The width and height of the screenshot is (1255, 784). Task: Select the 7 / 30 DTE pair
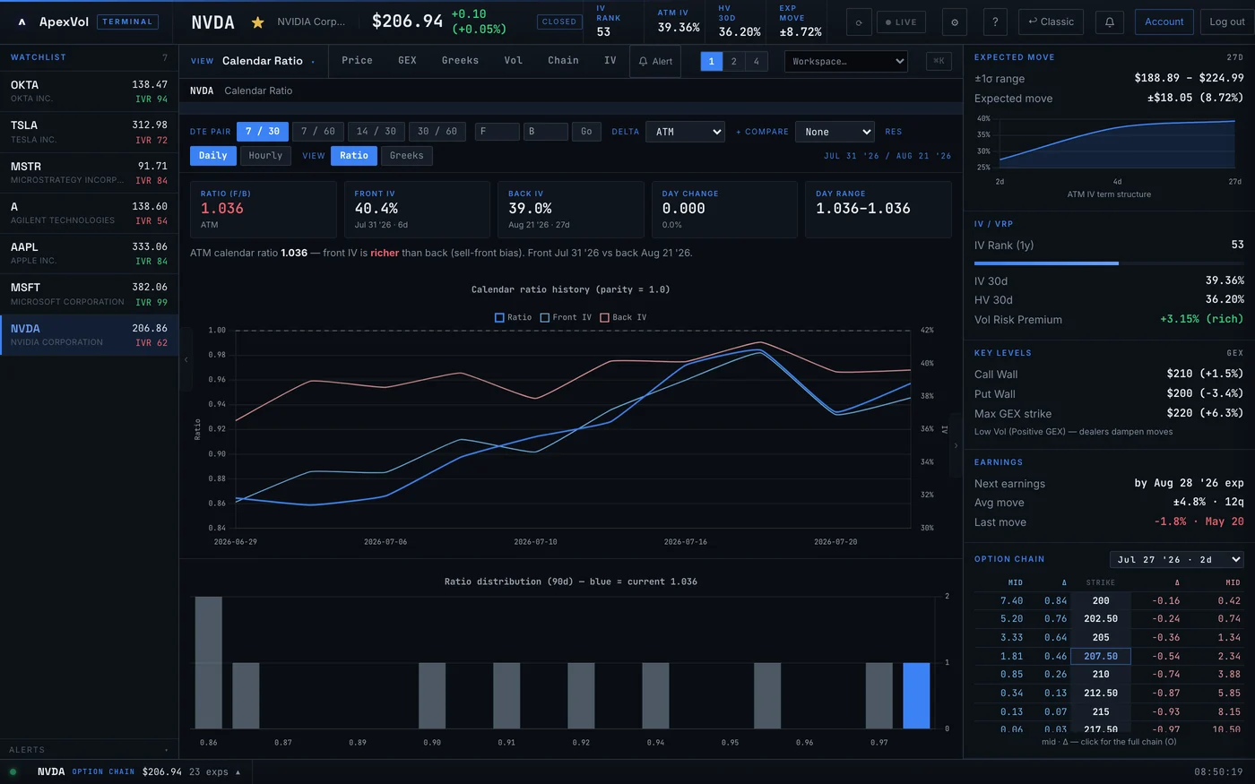pos(263,132)
